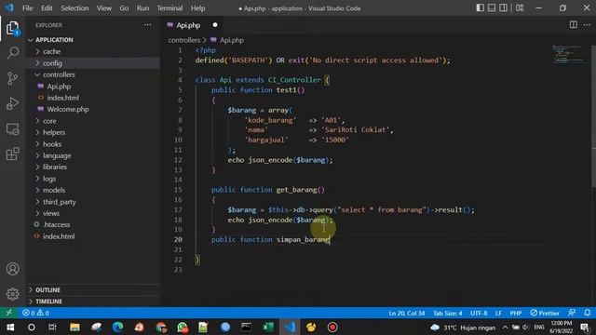The height and width of the screenshot is (335, 596).
Task: Expand the logs folder
Action: pos(93,179)
